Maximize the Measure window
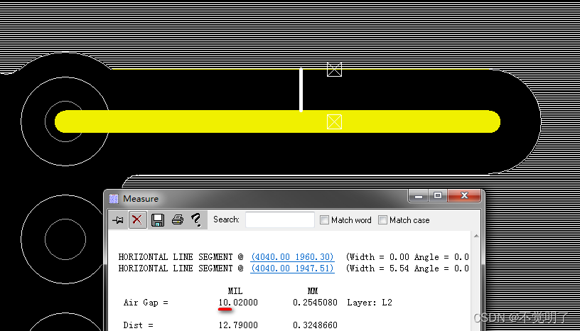Image resolution: width=580 pixels, height=331 pixels. 438,195
